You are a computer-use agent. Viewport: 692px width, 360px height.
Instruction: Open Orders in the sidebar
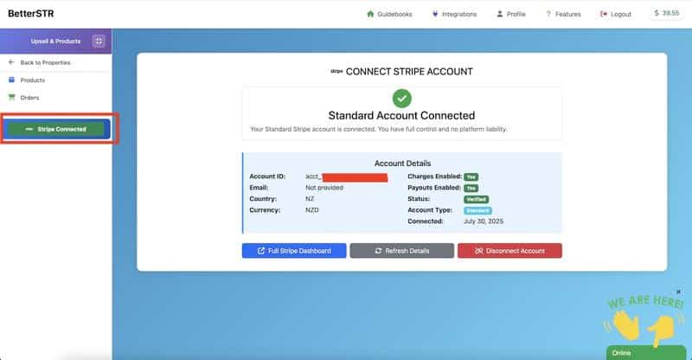[29, 98]
